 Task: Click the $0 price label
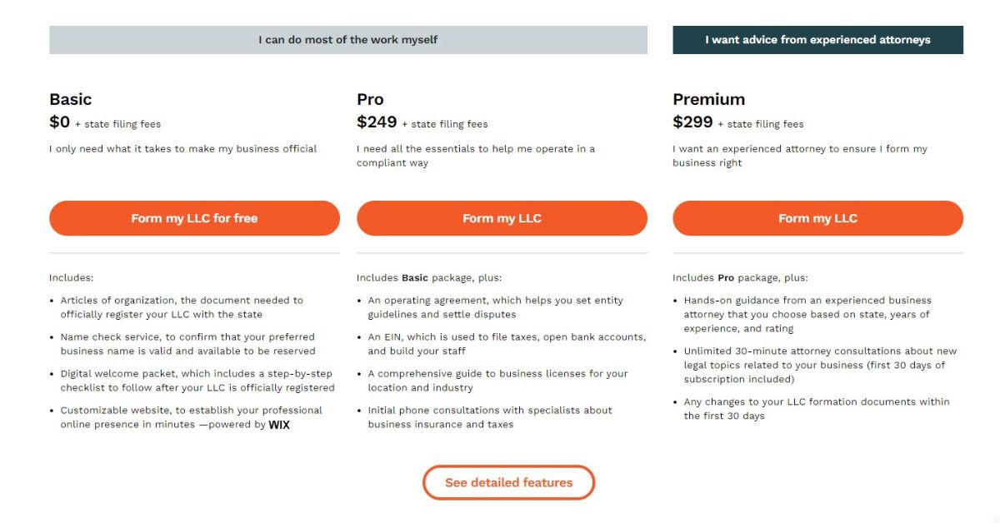58,122
